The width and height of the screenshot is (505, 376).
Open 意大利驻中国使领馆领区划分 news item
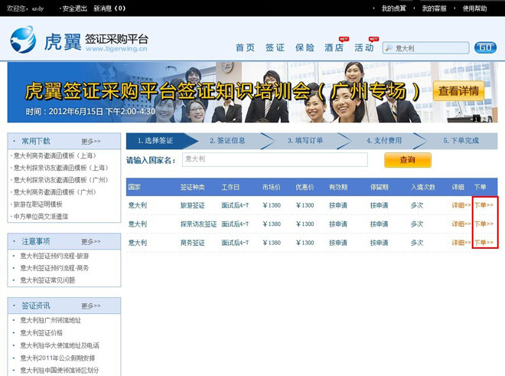[60, 371]
